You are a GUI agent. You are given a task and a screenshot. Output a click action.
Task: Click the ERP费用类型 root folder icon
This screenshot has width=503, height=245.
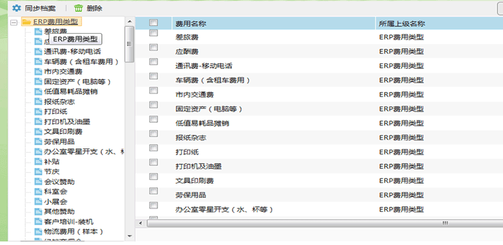point(26,22)
